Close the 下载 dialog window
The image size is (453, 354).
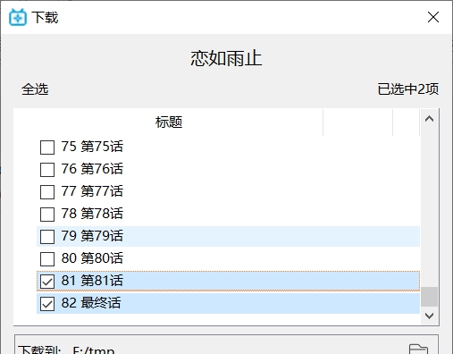(433, 17)
